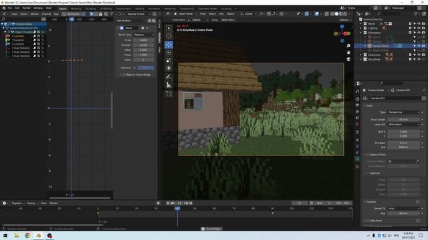Screen dimensions: 428x240
Task: Open the File menu
Action: pos(10,8)
